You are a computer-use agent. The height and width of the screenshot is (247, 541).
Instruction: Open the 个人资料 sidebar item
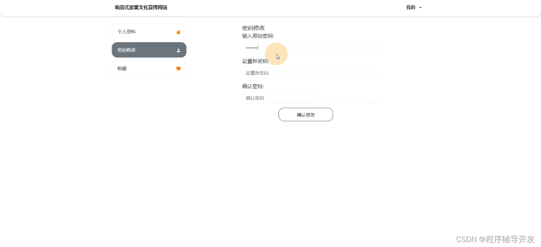(x=149, y=32)
